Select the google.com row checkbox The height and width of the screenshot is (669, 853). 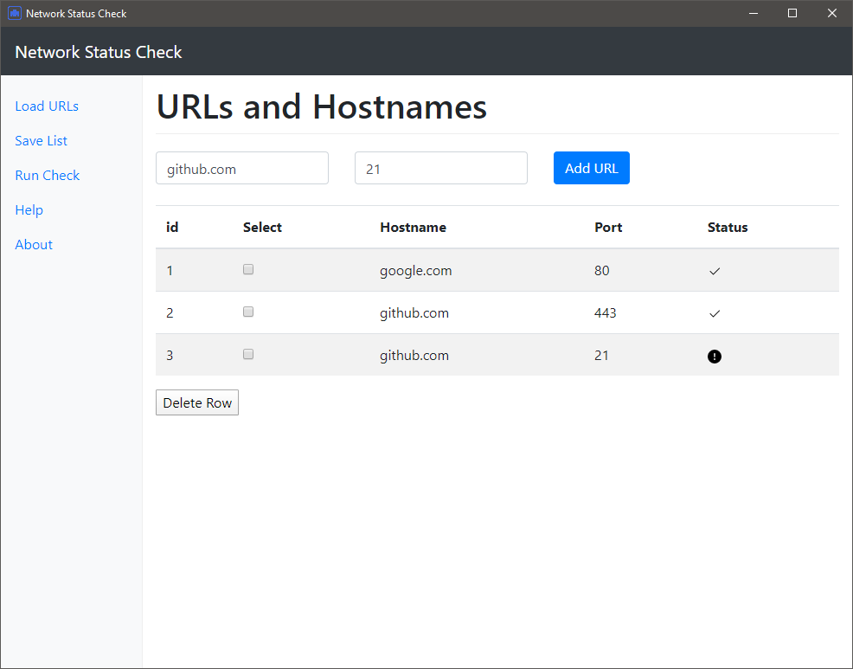(x=248, y=269)
